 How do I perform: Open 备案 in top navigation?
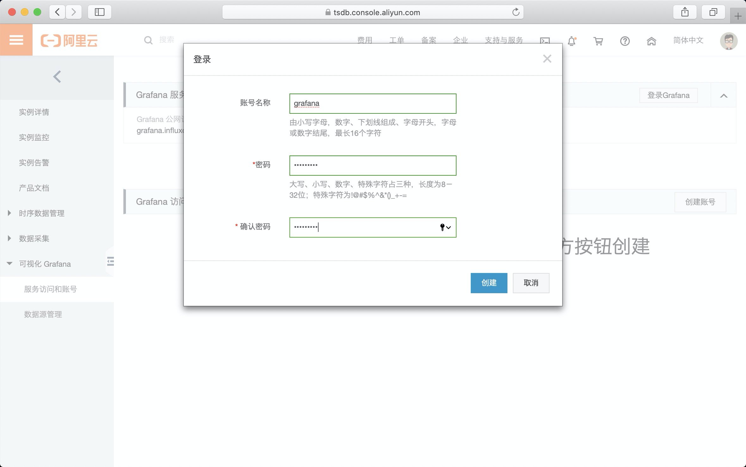pyautogui.click(x=429, y=40)
